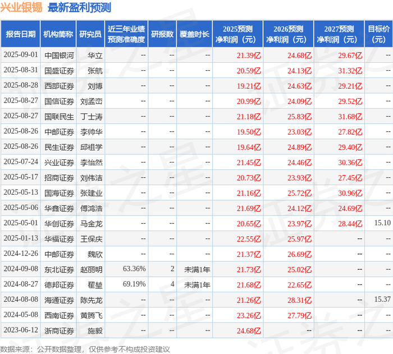Viewport: 393px width, 354px height.
Task: Select the 研究员 column header
Action: pyautogui.click(x=90, y=34)
